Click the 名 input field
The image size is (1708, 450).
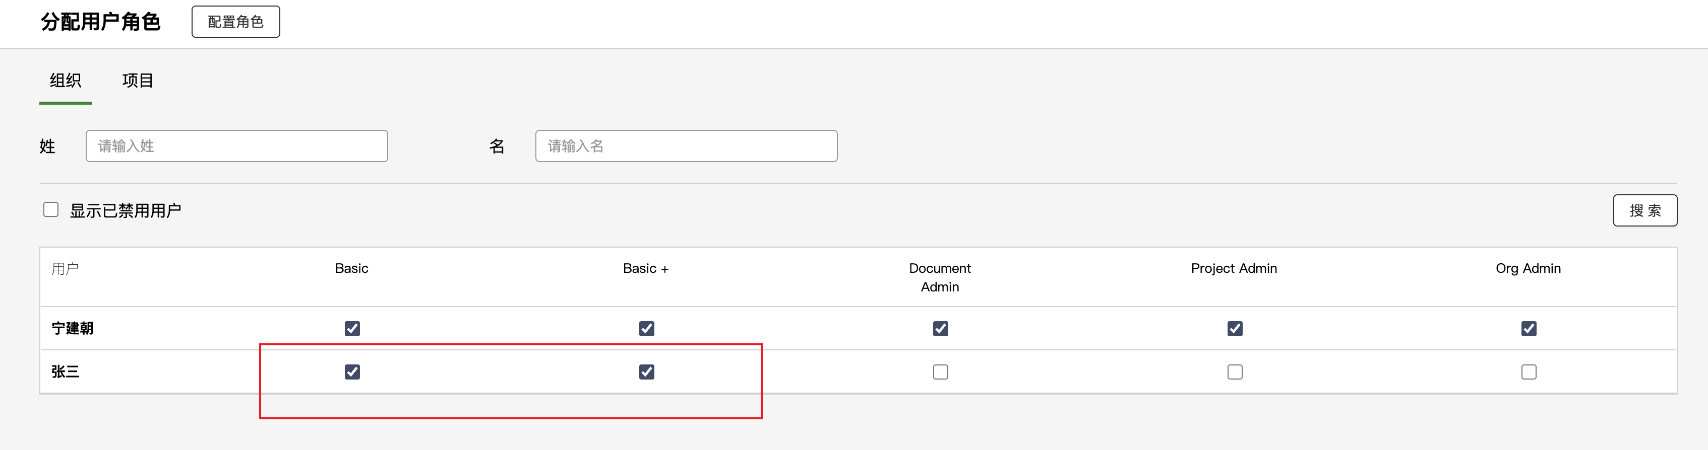tap(686, 146)
